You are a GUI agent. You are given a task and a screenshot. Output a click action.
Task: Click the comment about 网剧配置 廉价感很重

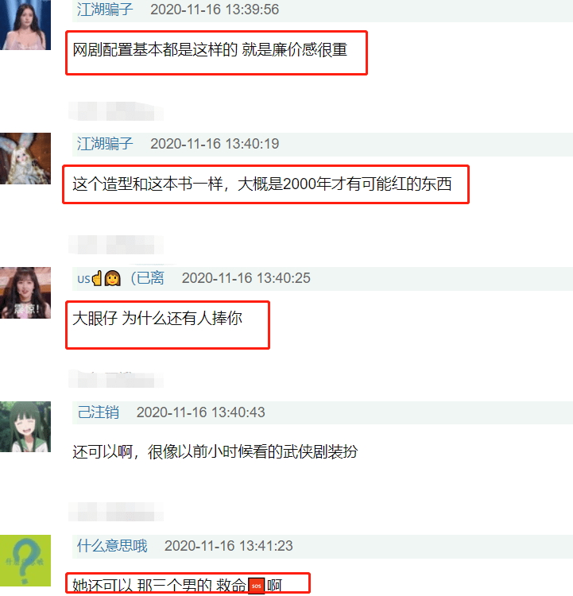[210, 50]
